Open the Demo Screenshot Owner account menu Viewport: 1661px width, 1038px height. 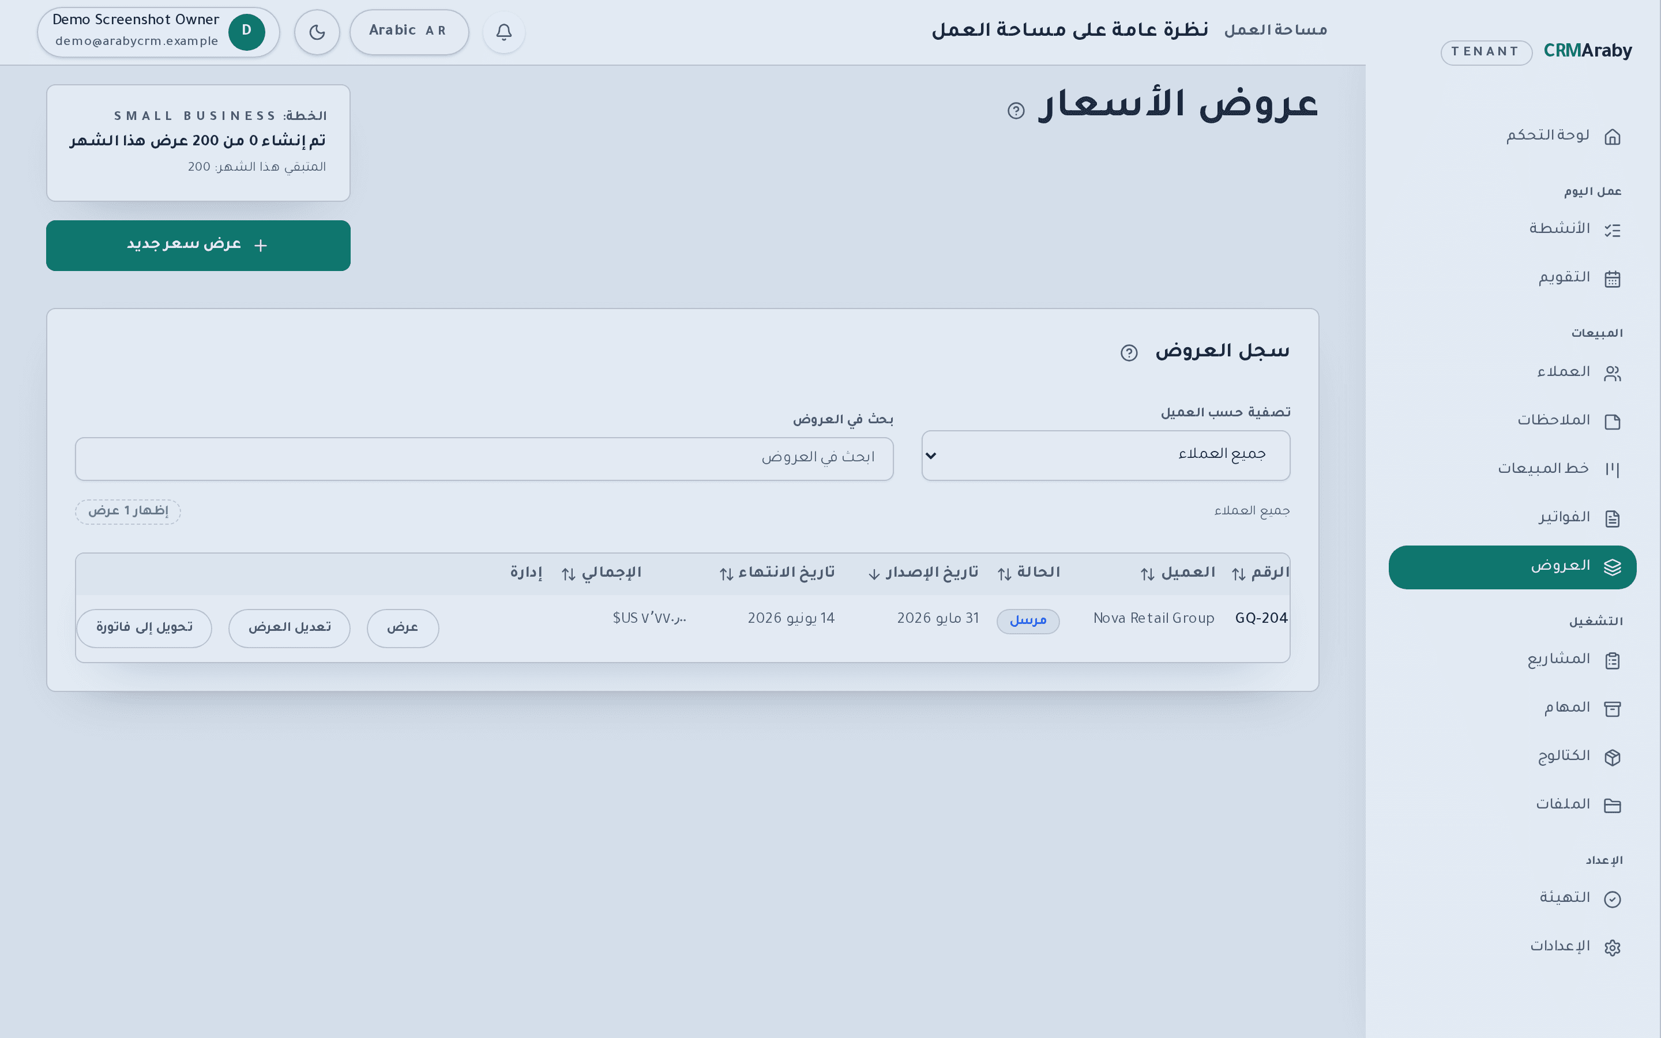pyautogui.click(x=159, y=32)
